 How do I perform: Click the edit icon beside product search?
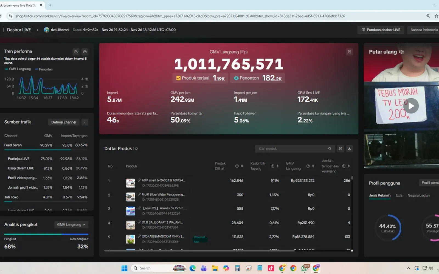[340, 149]
